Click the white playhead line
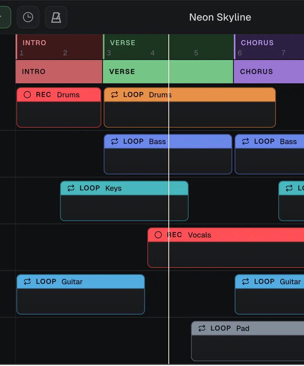The width and height of the screenshot is (304, 366). (x=169, y=199)
